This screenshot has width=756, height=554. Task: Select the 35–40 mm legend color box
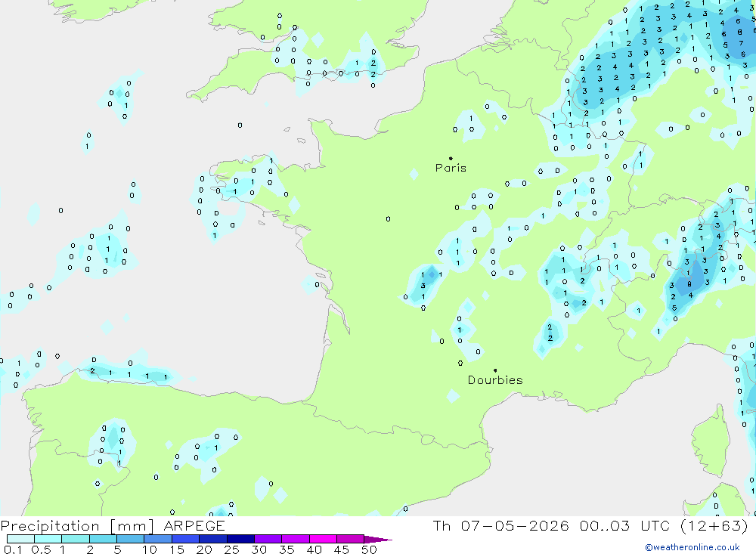296,539
